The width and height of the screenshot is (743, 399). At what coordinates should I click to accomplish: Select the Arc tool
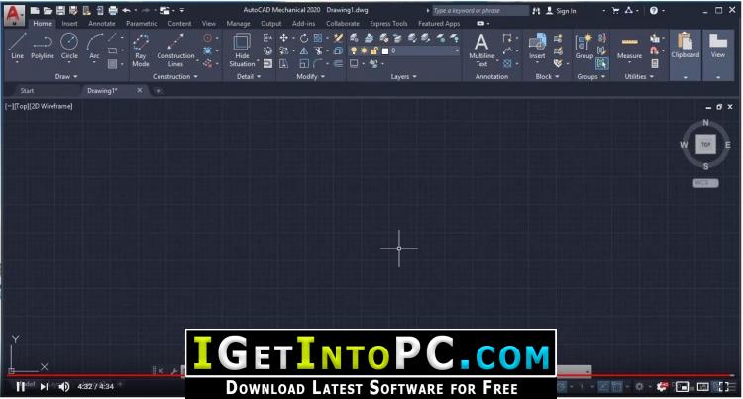point(95,48)
